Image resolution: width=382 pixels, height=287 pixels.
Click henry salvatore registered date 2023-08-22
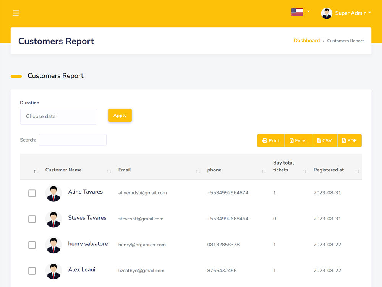tap(327, 245)
